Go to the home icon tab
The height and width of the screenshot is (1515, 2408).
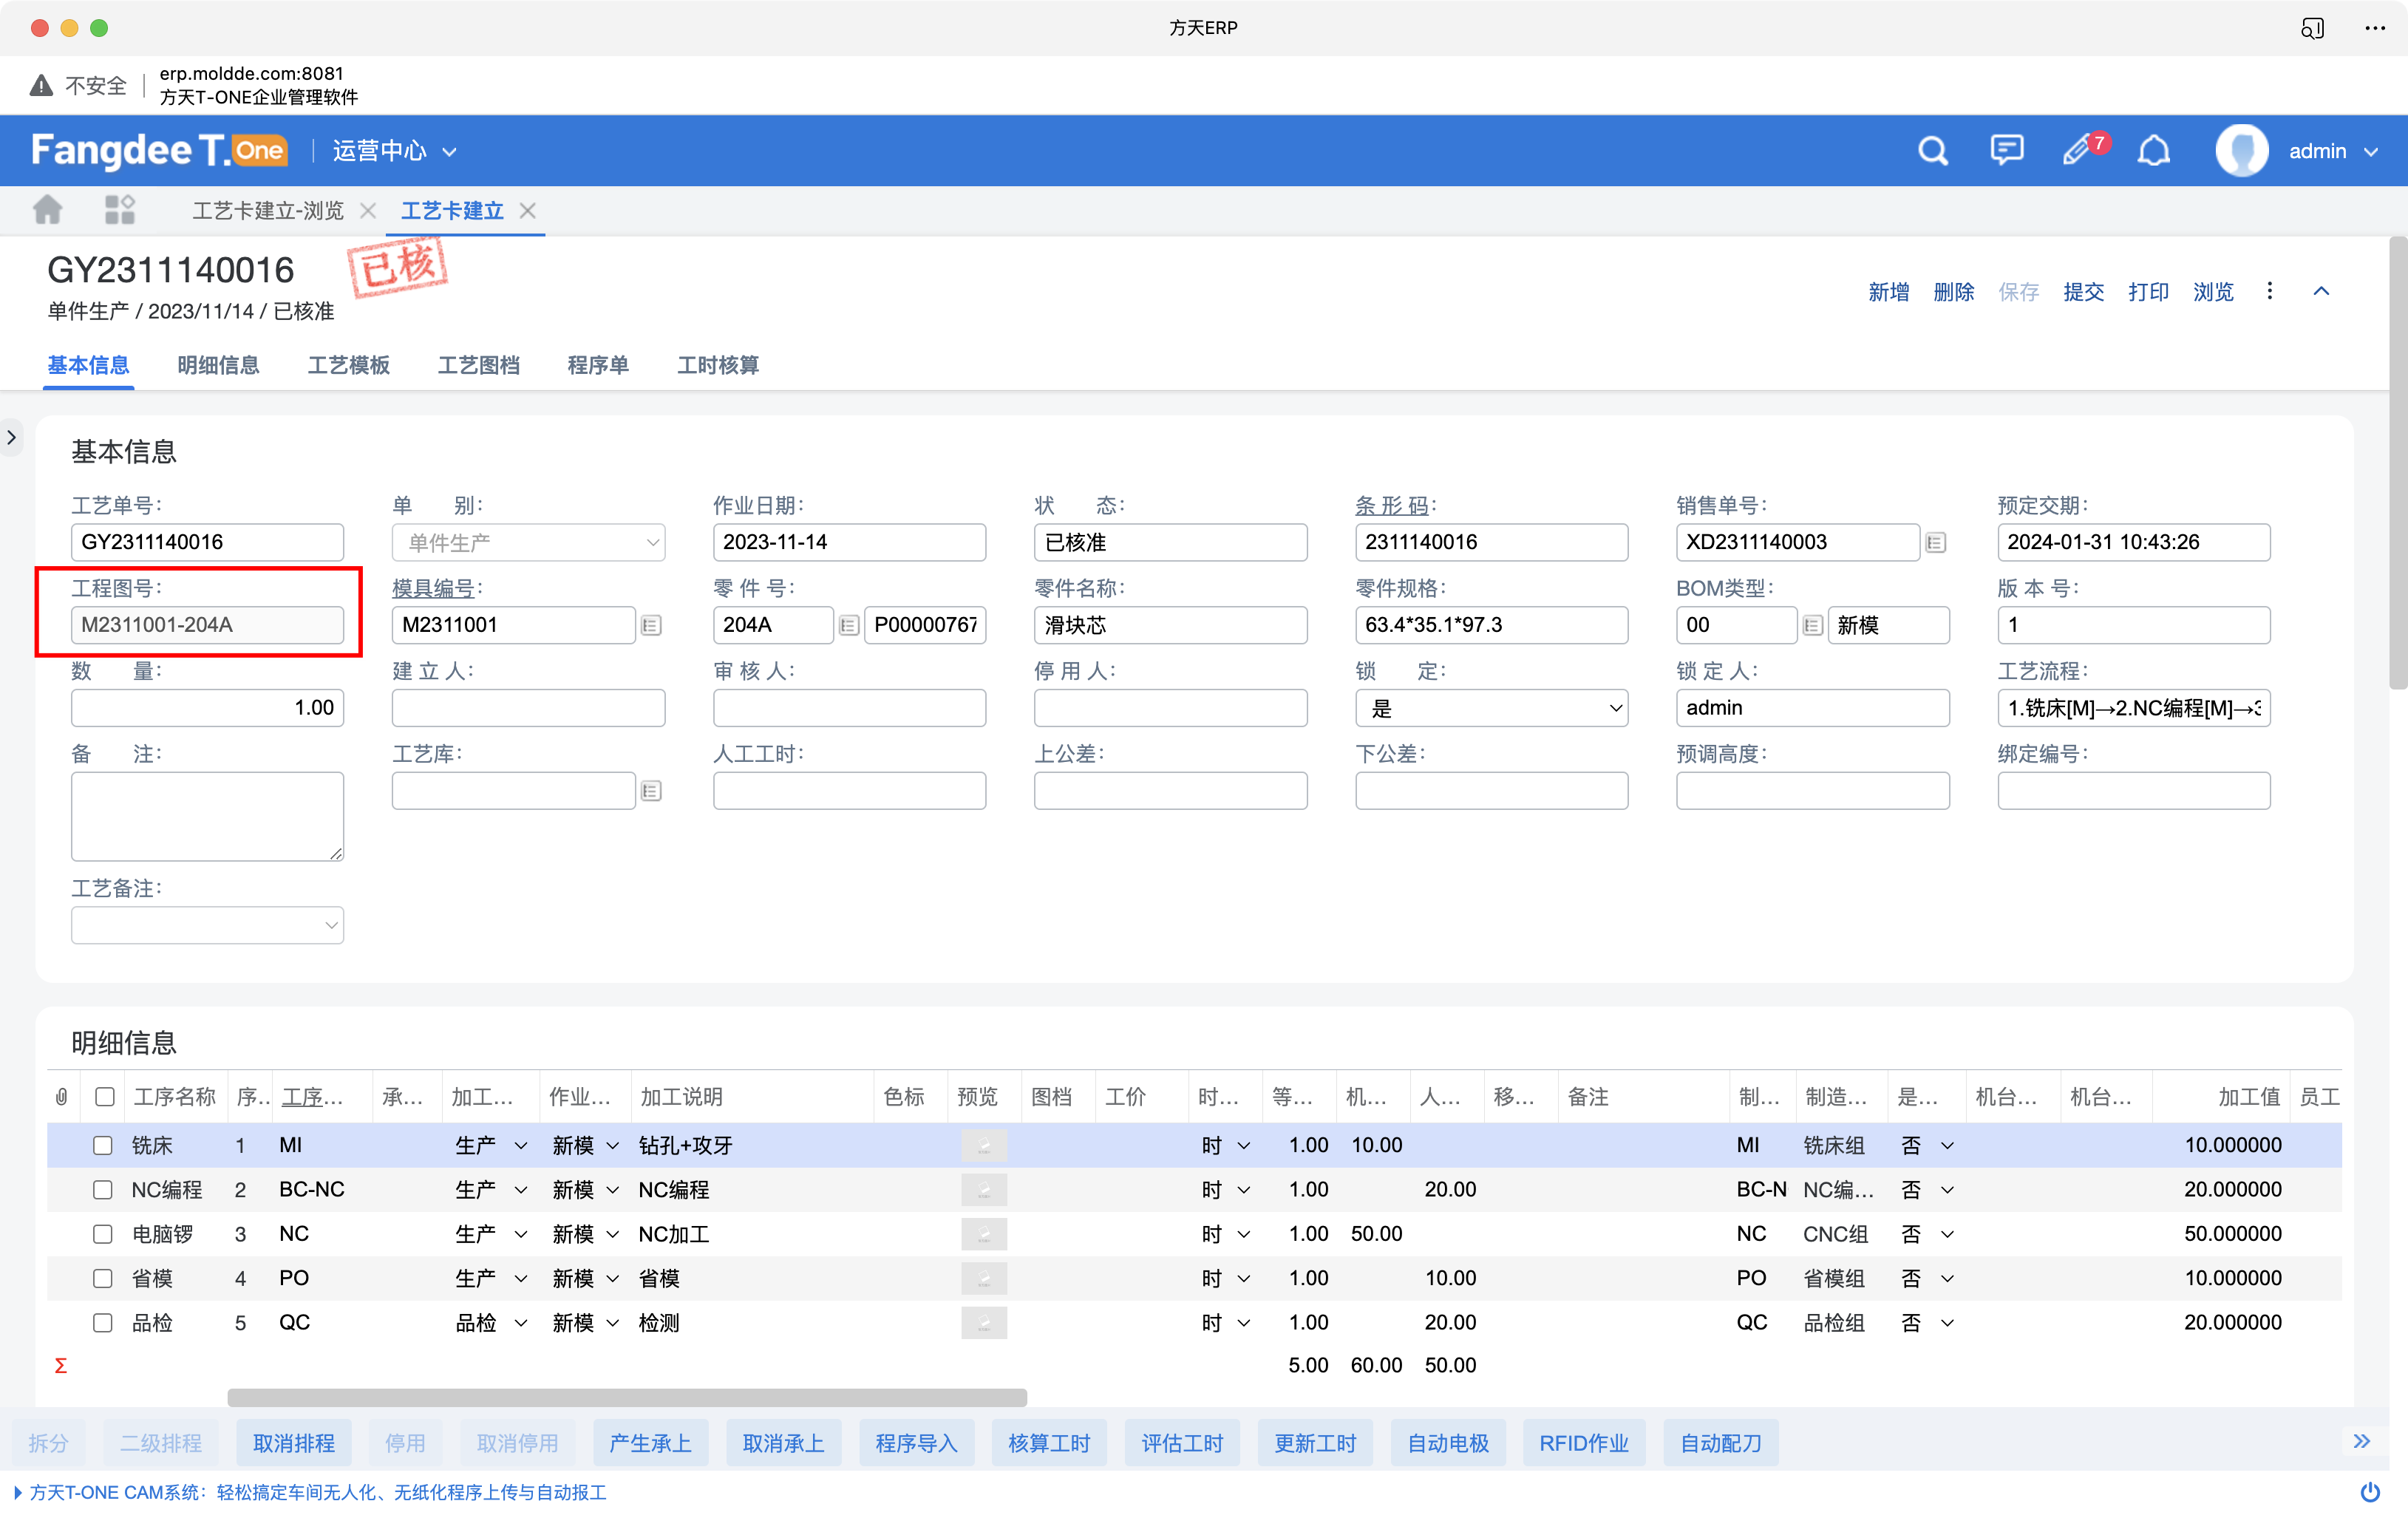(47, 210)
